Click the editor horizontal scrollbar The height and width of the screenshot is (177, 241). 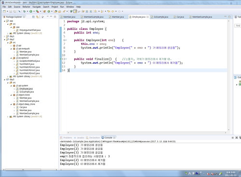coord(147,133)
